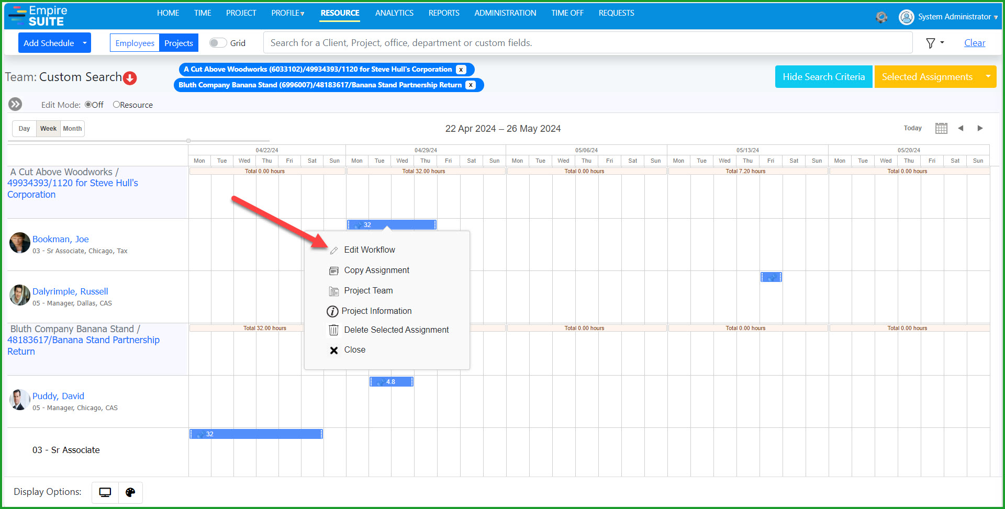Open the Selected Assignments dropdown arrow
The width and height of the screenshot is (1005, 509).
click(x=988, y=77)
